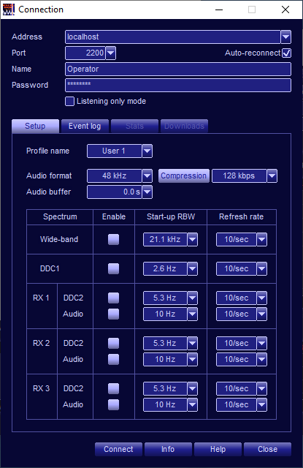Image resolution: width=303 pixels, height=468 pixels.
Task: Open RX 3 DDC2 5.3 Hz RBW dropdown
Action: [193, 388]
